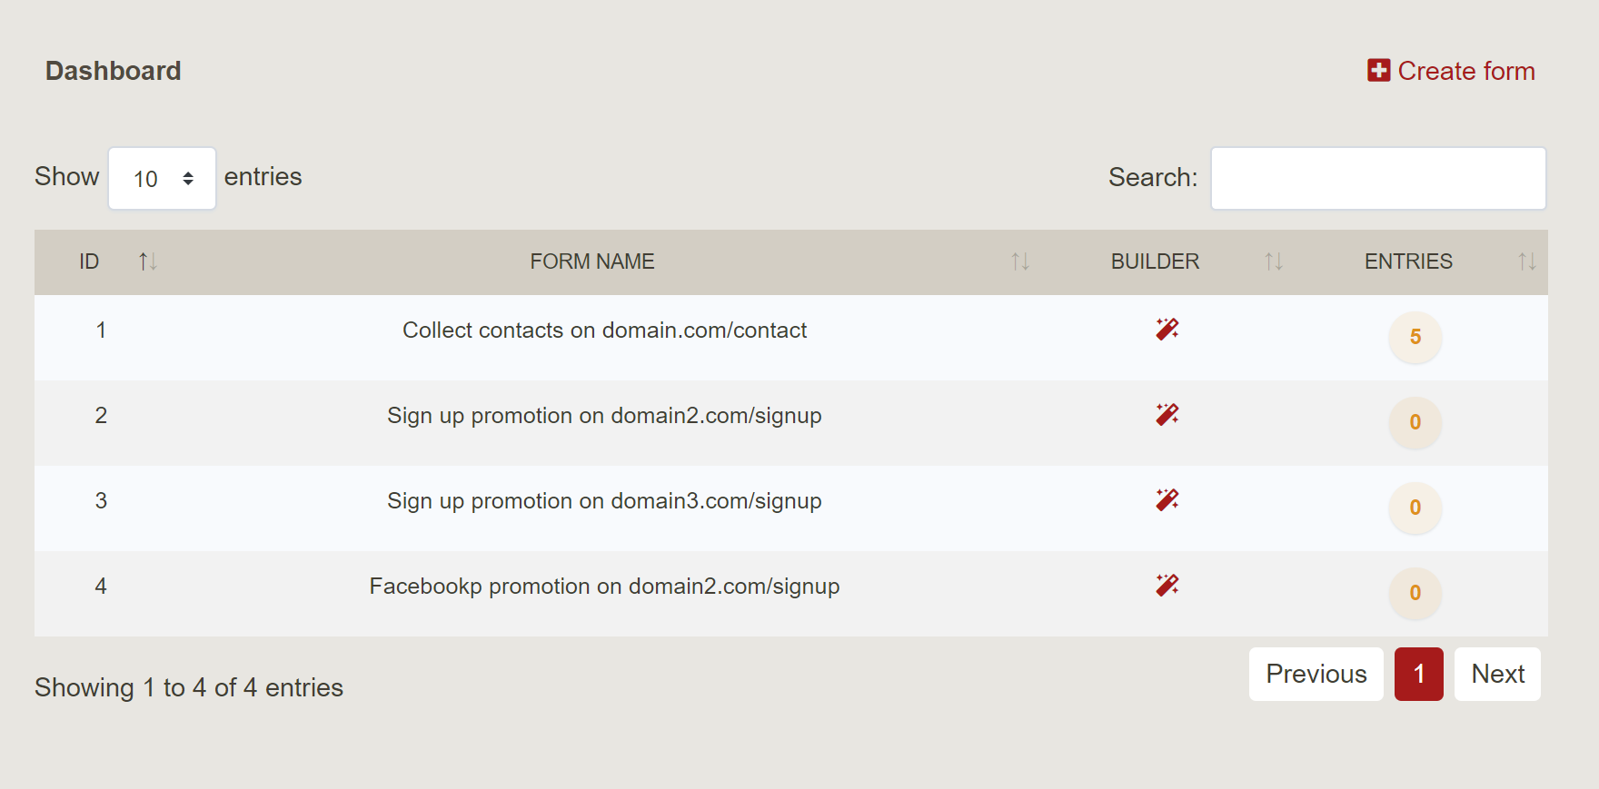The image size is (1599, 789).
Task: Click the Collect contacts on domain.com/contact row
Action: point(604,330)
